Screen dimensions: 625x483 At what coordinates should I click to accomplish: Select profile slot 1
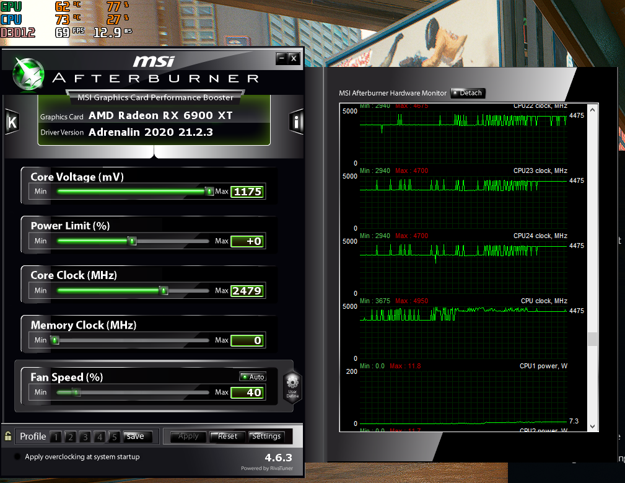pyautogui.click(x=56, y=436)
